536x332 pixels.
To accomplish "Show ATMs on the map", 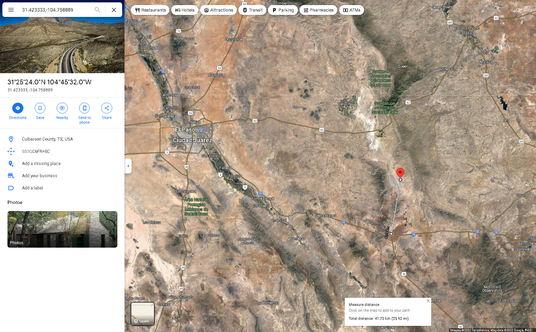I will [x=351, y=10].
